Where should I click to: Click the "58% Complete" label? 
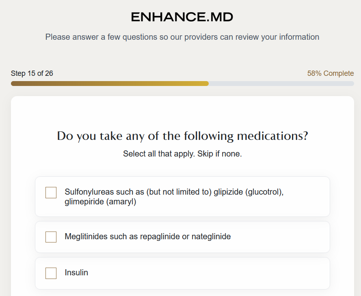(x=330, y=73)
